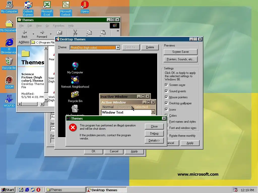
Task: Click Show Desktop quick launch icon
Action: (21, 190)
